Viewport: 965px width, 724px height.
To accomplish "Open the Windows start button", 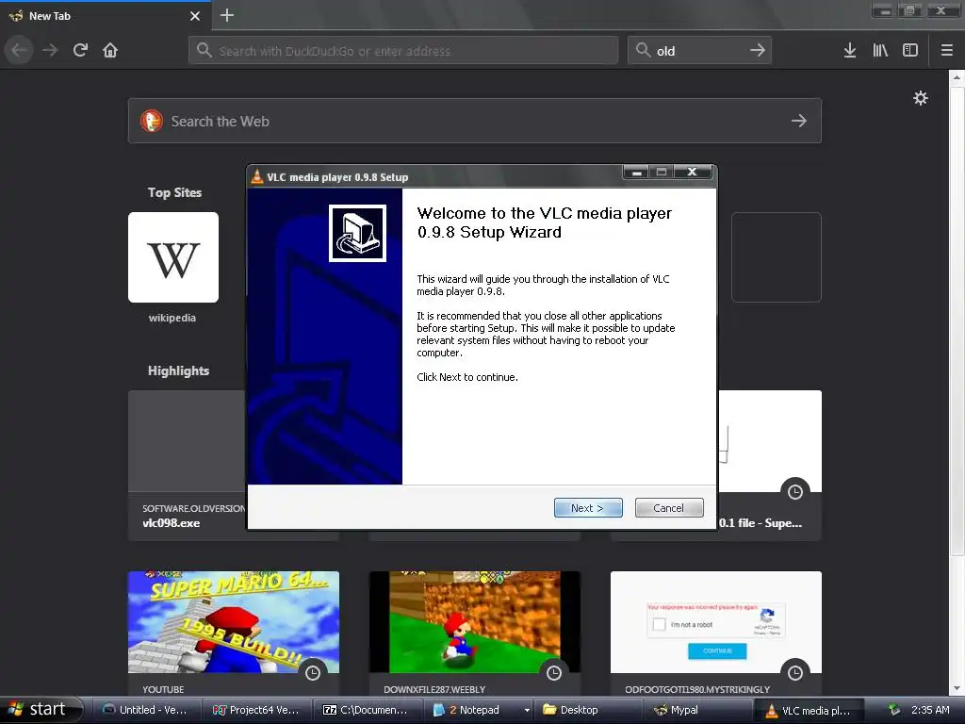I will point(41,709).
